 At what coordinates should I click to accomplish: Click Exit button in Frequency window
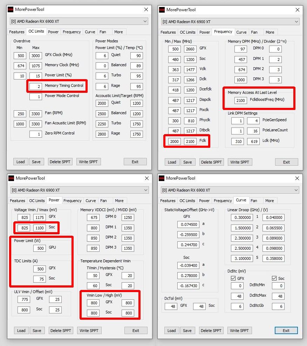pyautogui.click(x=286, y=162)
